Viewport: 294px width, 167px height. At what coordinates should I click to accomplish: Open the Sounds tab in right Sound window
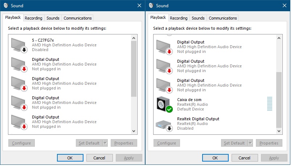[198, 18]
